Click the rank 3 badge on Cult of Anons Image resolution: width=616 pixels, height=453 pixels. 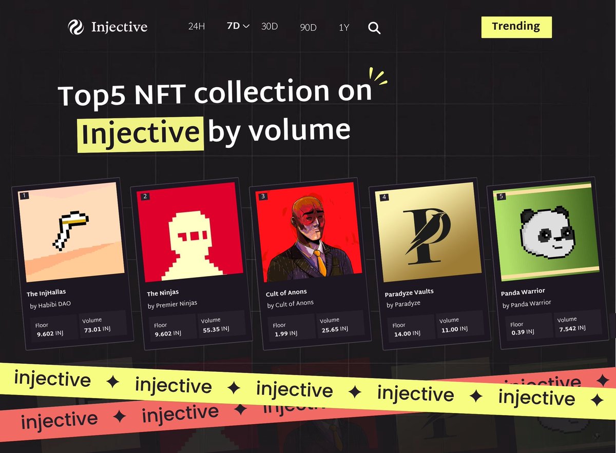point(263,196)
